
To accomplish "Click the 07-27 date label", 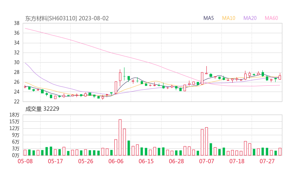I will point(267,161).
